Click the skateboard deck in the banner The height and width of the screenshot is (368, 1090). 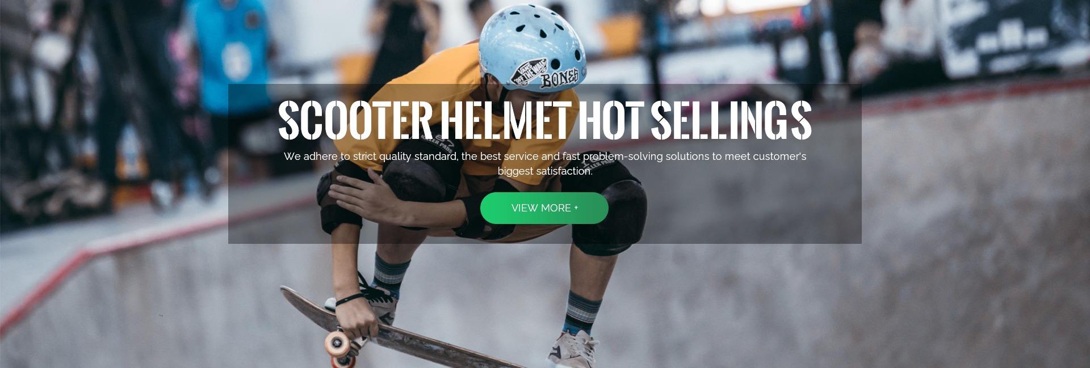[392, 328]
